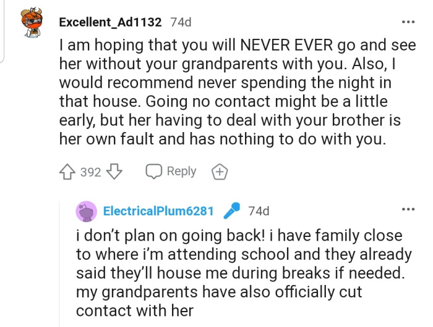The image size is (433, 327).
Task: Click the 74d timestamp beside Excellent_Ad1132
Action: pos(181,22)
